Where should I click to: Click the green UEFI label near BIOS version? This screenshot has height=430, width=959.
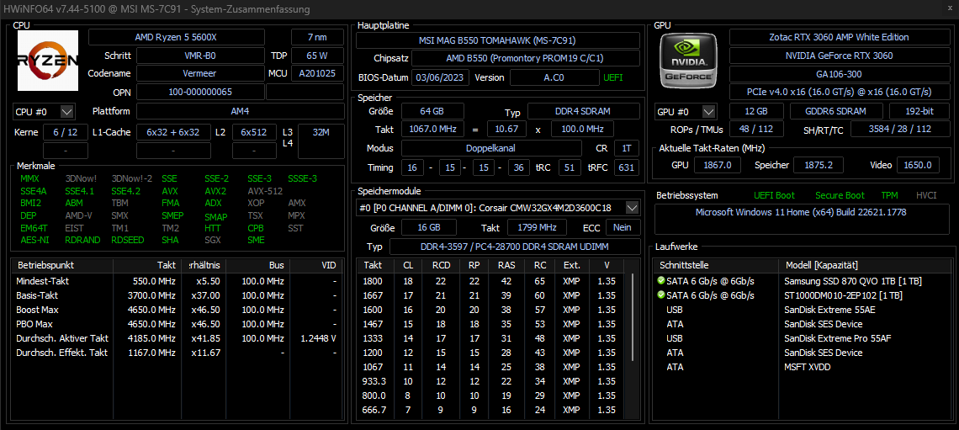[614, 77]
